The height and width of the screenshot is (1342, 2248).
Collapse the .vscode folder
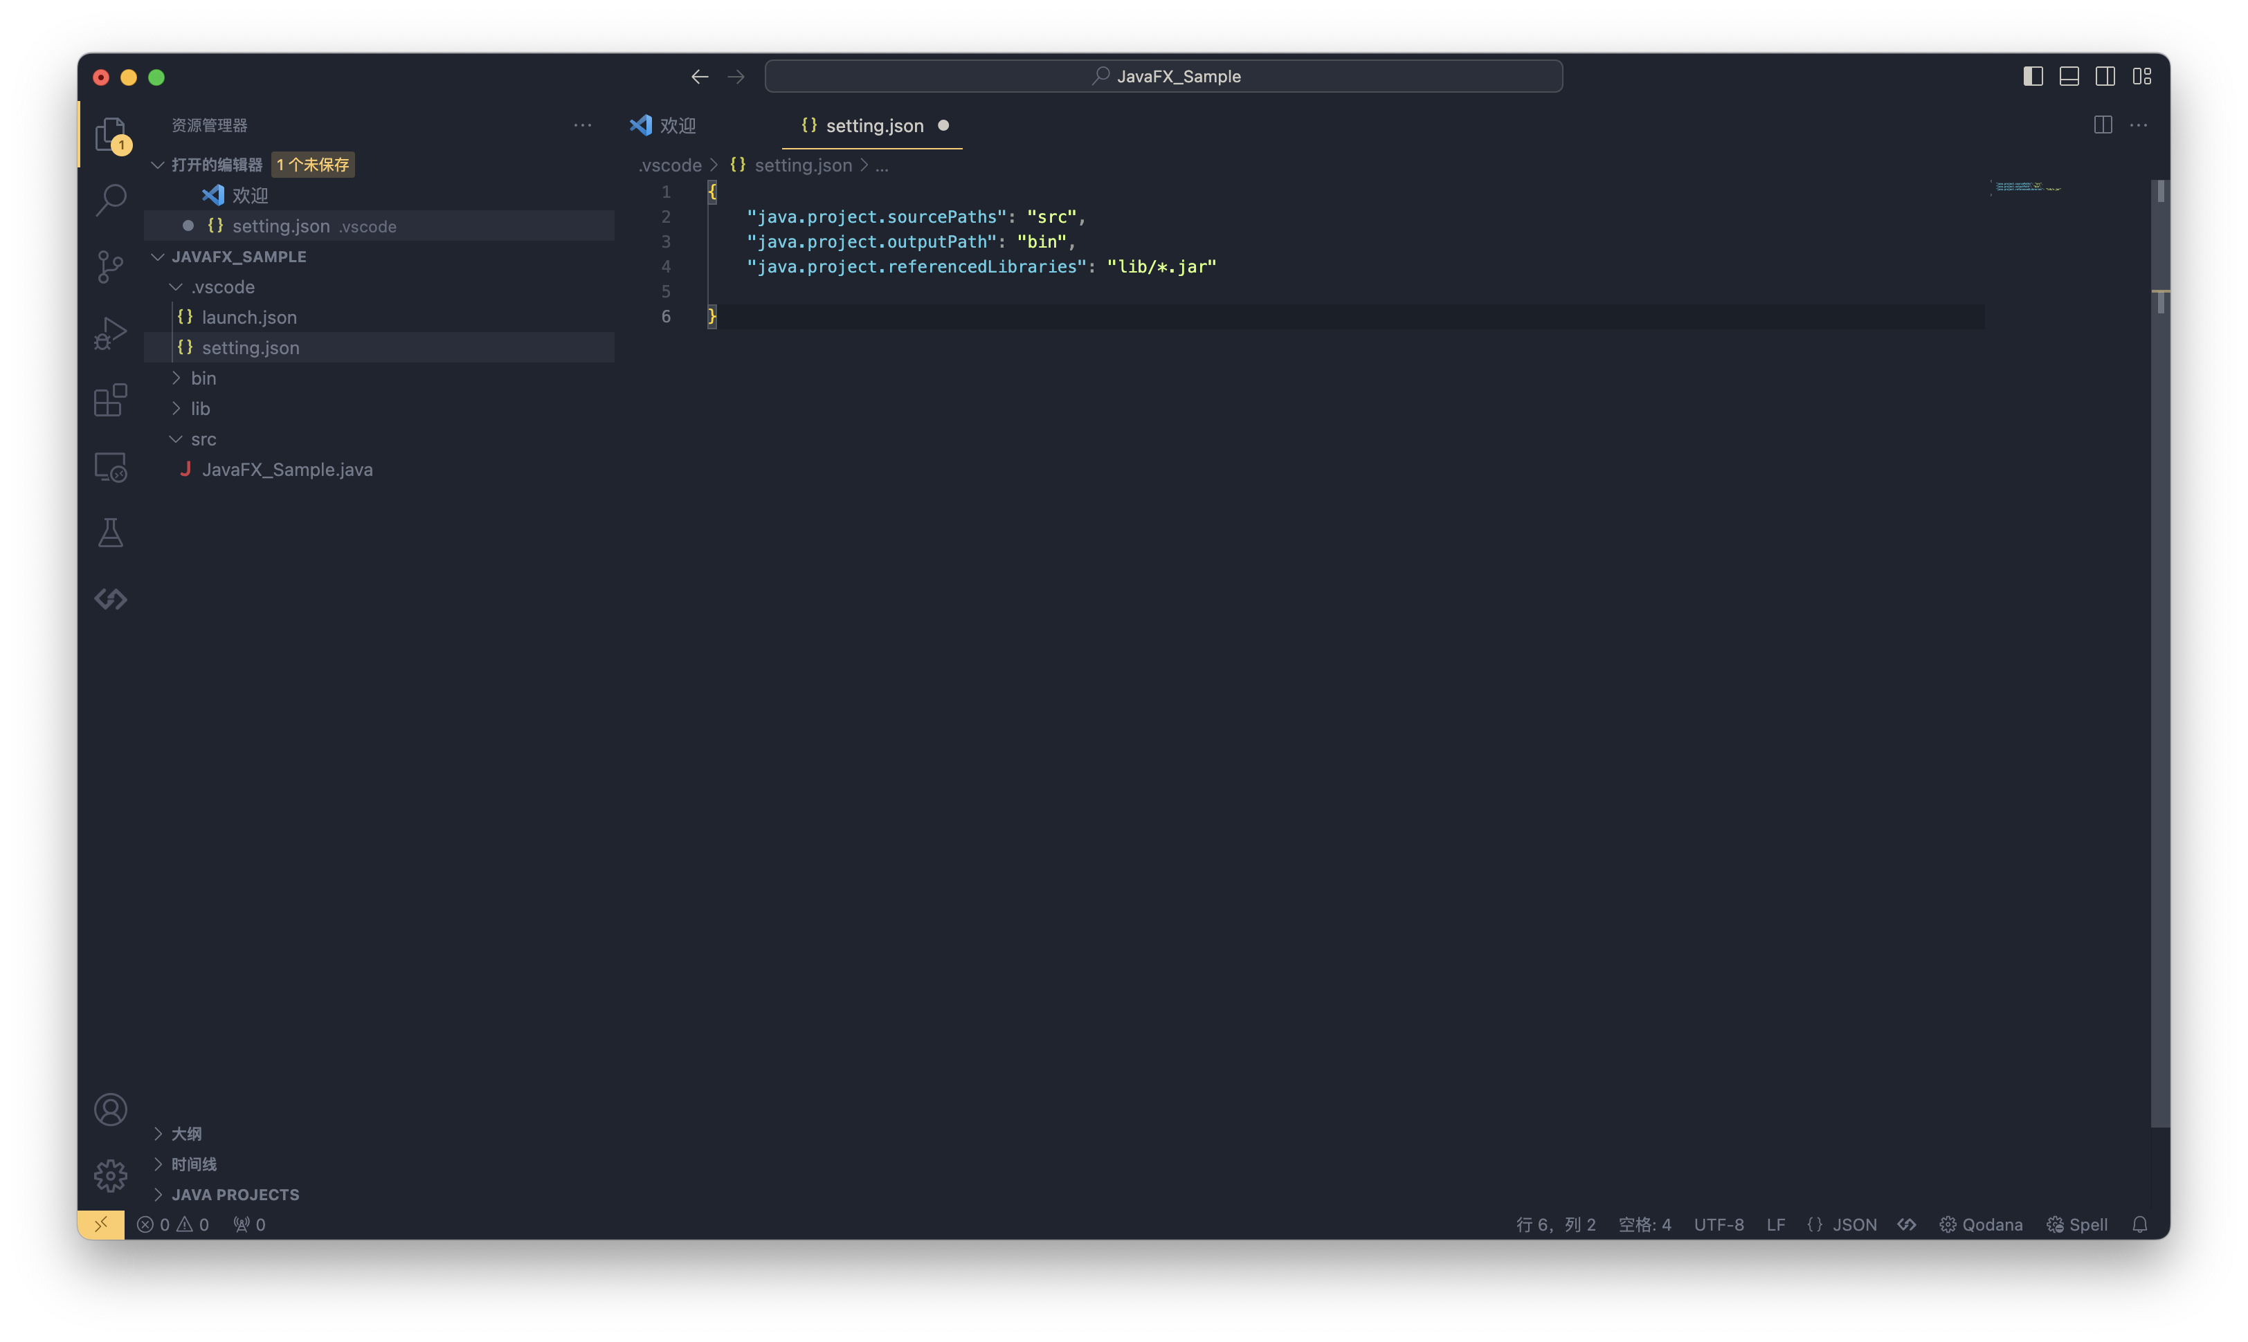click(x=176, y=286)
